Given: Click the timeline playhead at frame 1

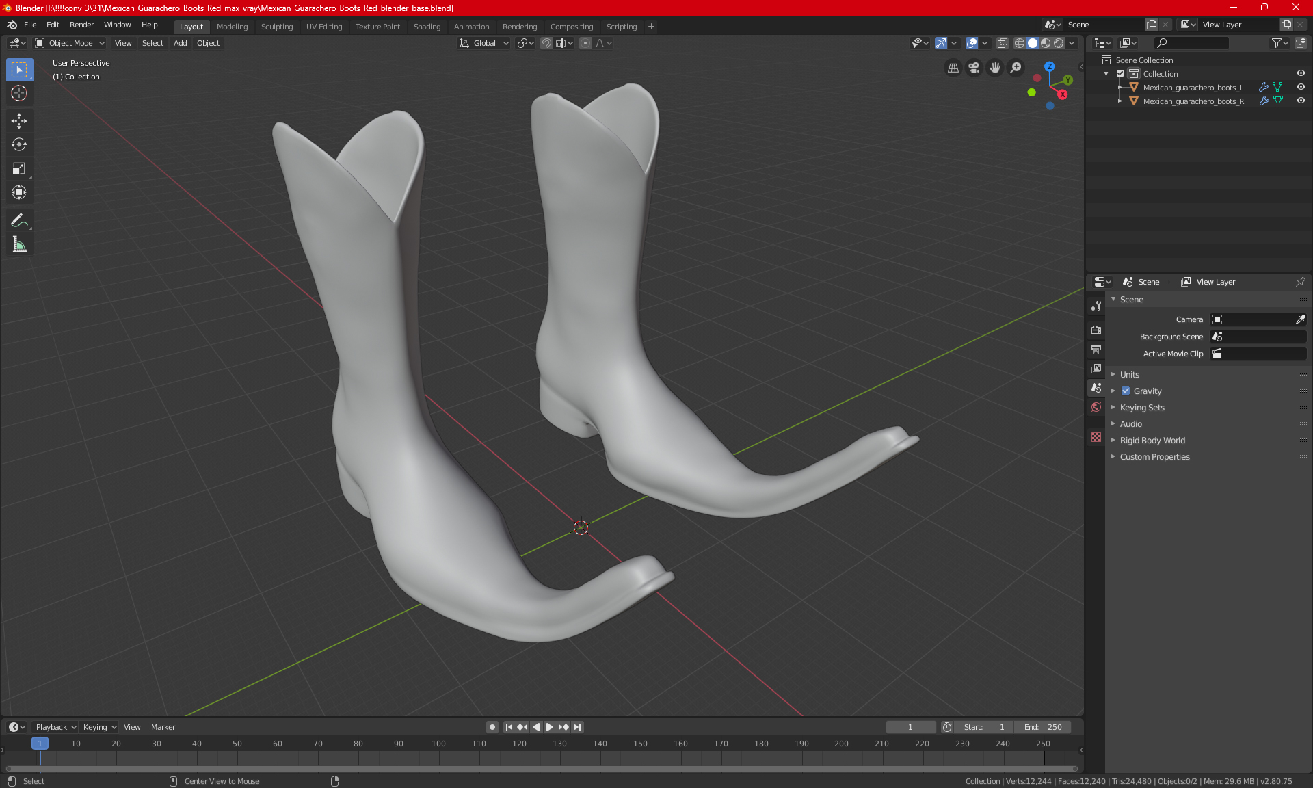Looking at the screenshot, I should point(40,744).
